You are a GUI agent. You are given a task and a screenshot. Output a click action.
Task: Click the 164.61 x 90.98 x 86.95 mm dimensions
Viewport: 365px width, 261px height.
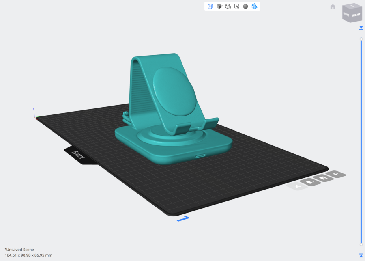point(28,255)
